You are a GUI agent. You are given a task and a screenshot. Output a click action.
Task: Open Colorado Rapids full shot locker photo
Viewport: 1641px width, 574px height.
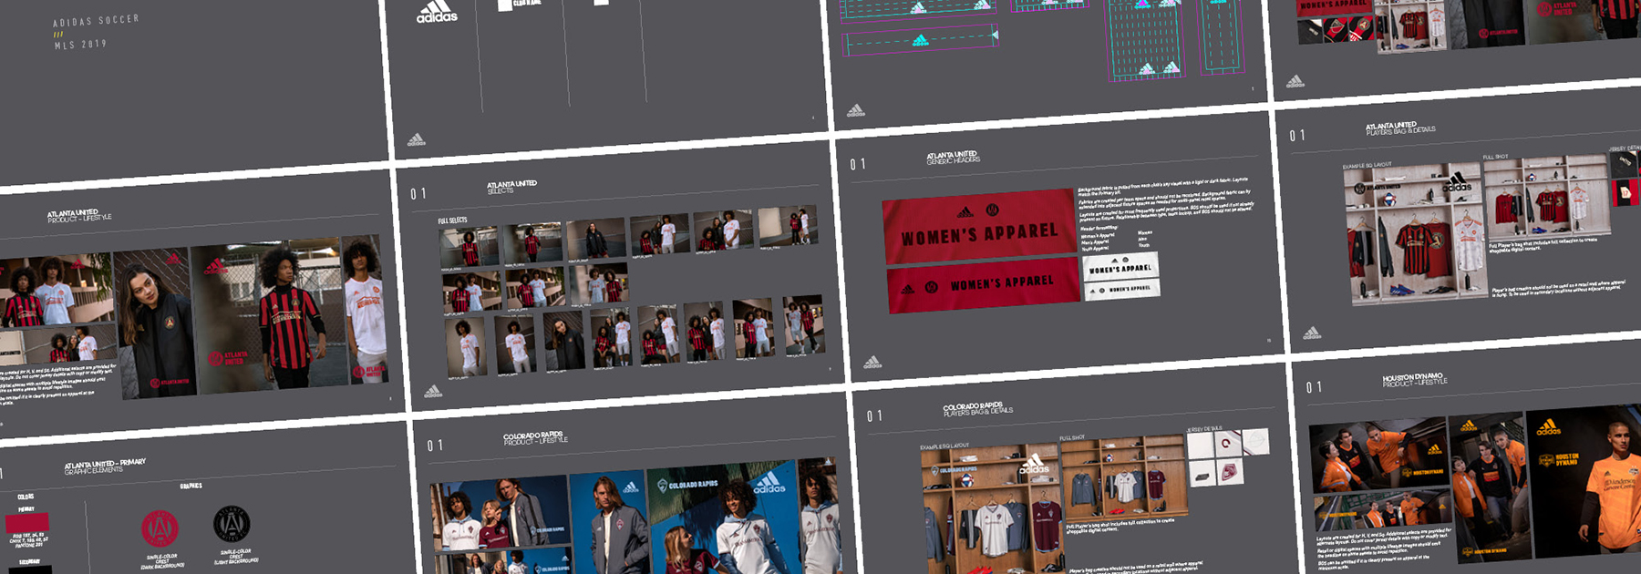click(1124, 477)
